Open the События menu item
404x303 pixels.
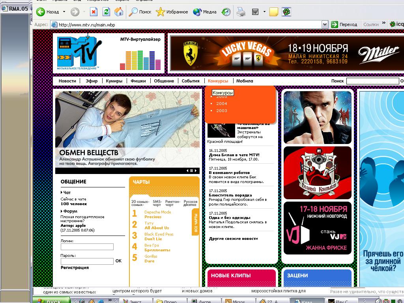(191, 81)
